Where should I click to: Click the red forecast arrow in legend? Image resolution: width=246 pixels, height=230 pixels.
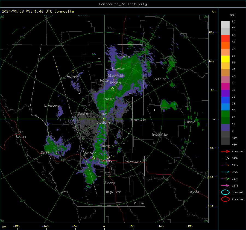(225, 151)
